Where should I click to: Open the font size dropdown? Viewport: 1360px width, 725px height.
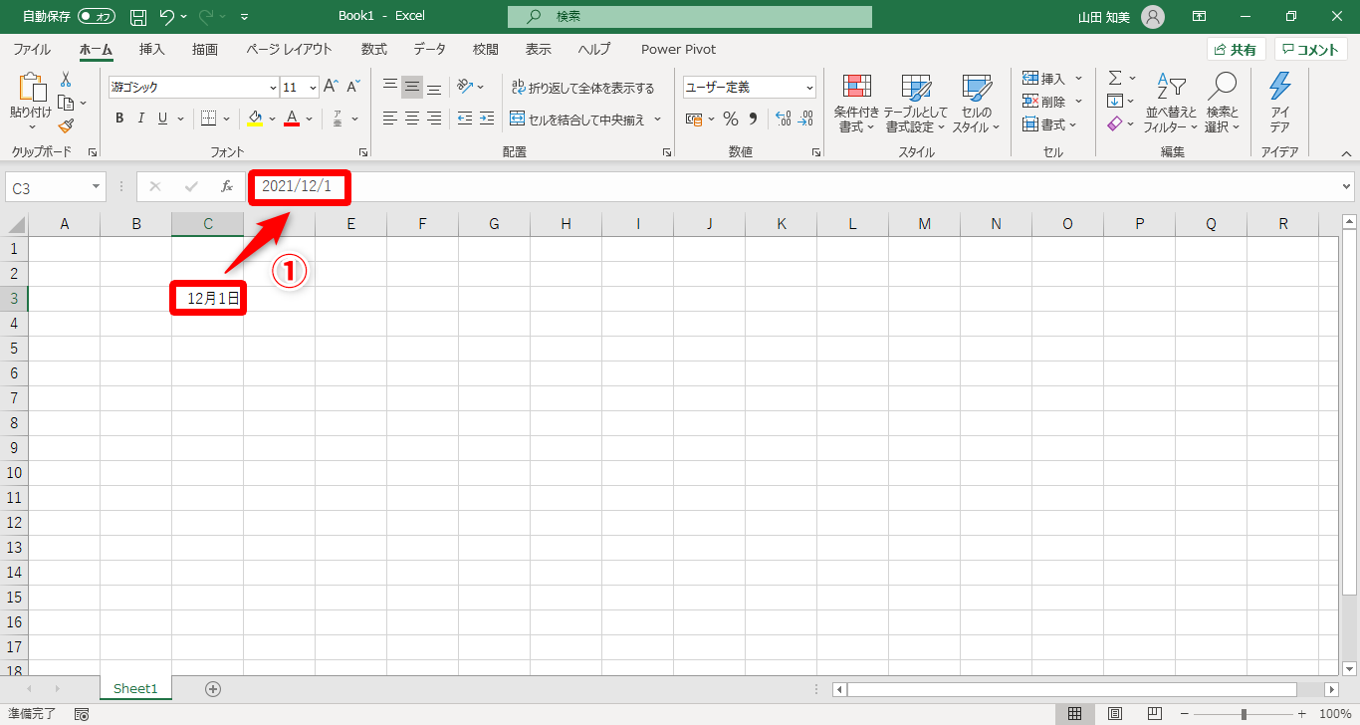[313, 88]
